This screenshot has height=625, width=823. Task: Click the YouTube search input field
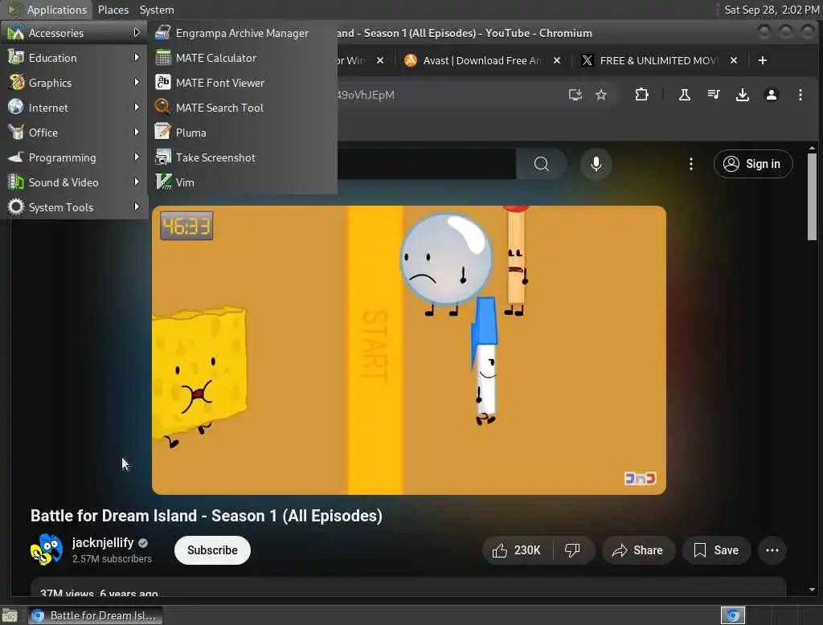[426, 164]
